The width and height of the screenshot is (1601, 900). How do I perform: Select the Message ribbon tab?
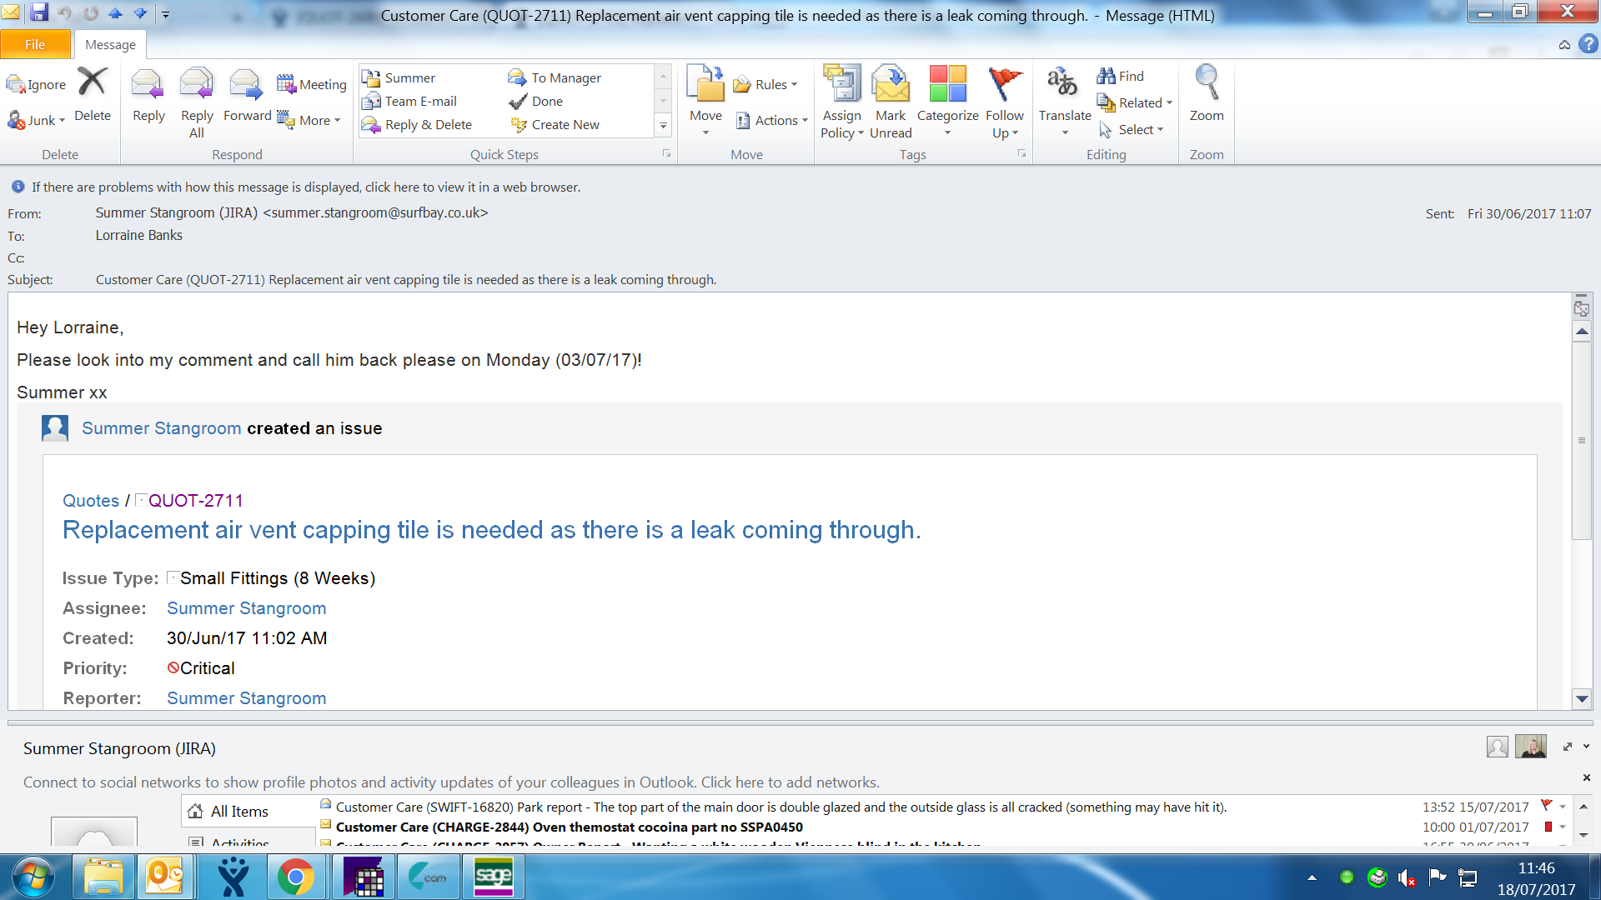pyautogui.click(x=110, y=45)
